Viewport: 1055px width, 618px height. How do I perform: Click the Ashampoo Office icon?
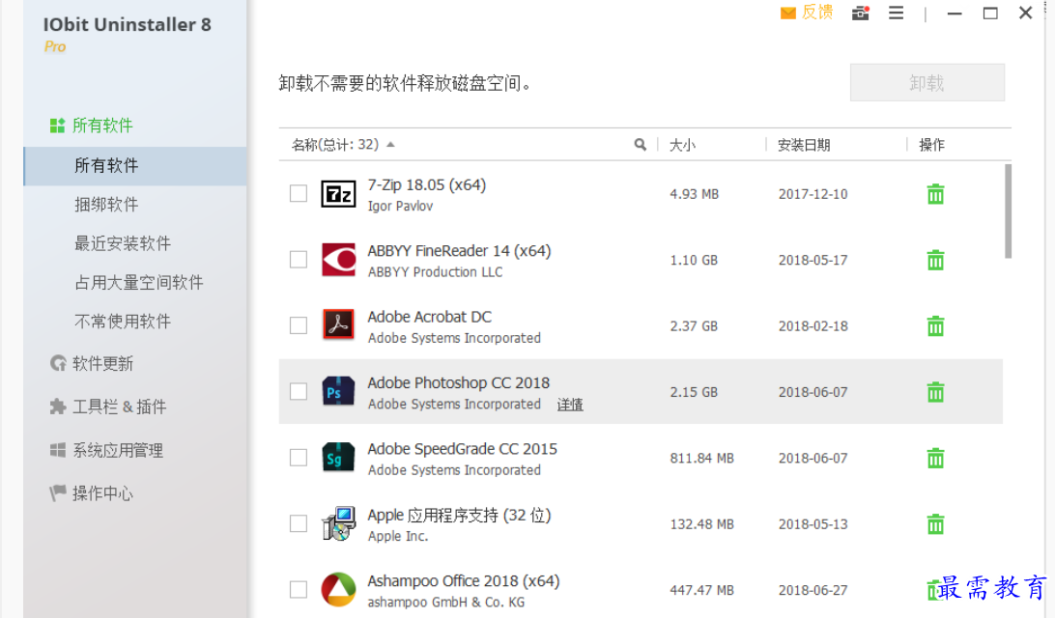tap(338, 589)
